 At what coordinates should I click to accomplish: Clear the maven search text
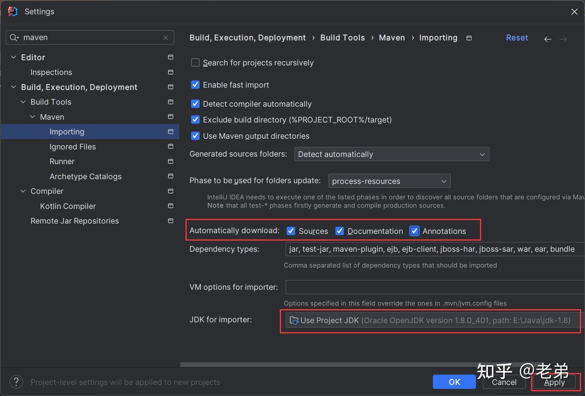pyautogui.click(x=166, y=37)
